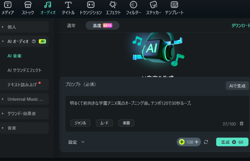The width and height of the screenshot is (250, 161).
Task: Select the フィルター (Filters) icon
Action: 133,5
